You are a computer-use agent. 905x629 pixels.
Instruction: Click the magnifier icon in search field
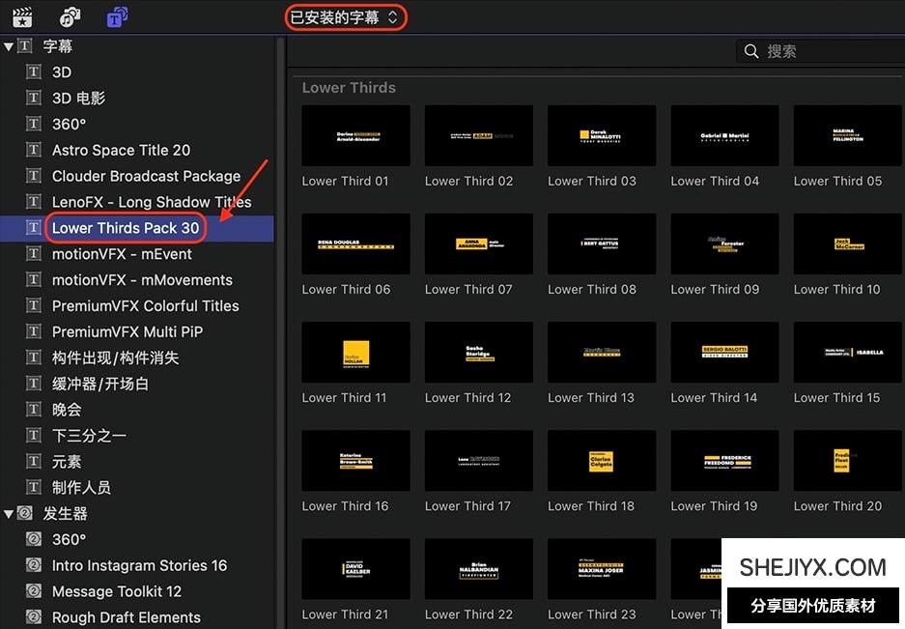[751, 51]
